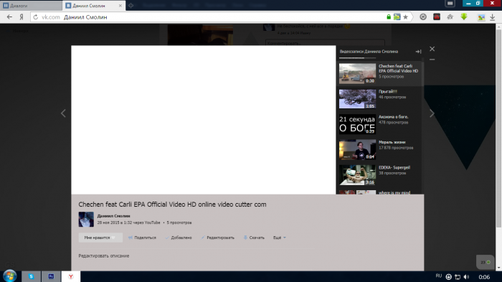Click the taskbar clock 0:06

coord(484,277)
